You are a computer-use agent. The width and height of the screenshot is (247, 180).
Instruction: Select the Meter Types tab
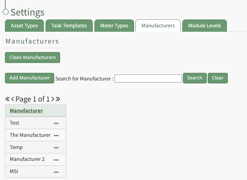tap(114, 26)
